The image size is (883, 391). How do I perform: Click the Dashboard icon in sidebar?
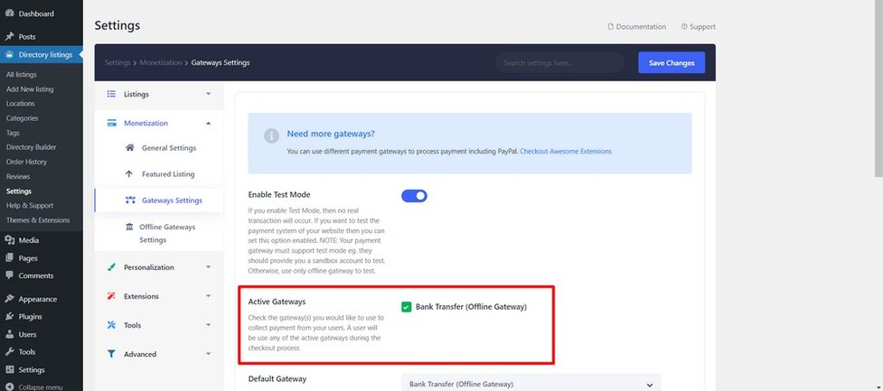click(x=9, y=14)
